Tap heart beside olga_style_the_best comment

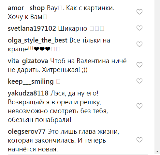pos(139,44)
